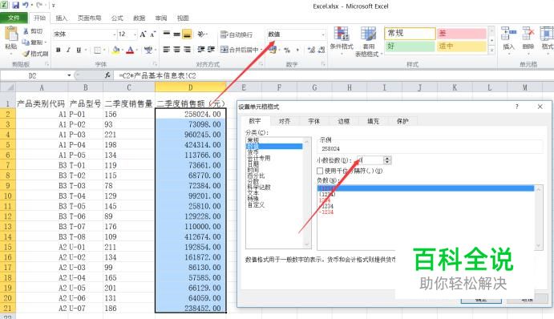Open Protection (保护) tab in dialog
This screenshot has height=319, width=554.
402,121
